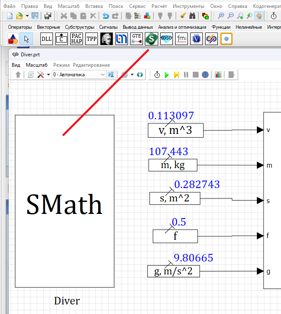
Task: Activate the arrow pointer selection tool
Action: point(26,39)
